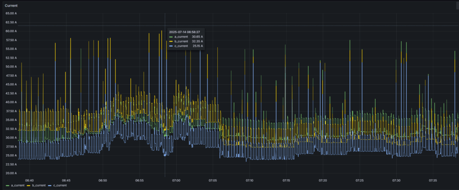Toggle c_current series in the bottom legend
The image size is (459, 190).
click(x=60, y=185)
